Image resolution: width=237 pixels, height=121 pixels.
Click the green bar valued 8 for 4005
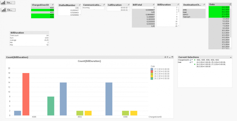(51, 106)
